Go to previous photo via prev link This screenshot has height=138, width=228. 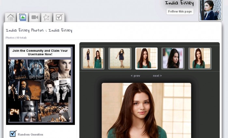[135, 76]
